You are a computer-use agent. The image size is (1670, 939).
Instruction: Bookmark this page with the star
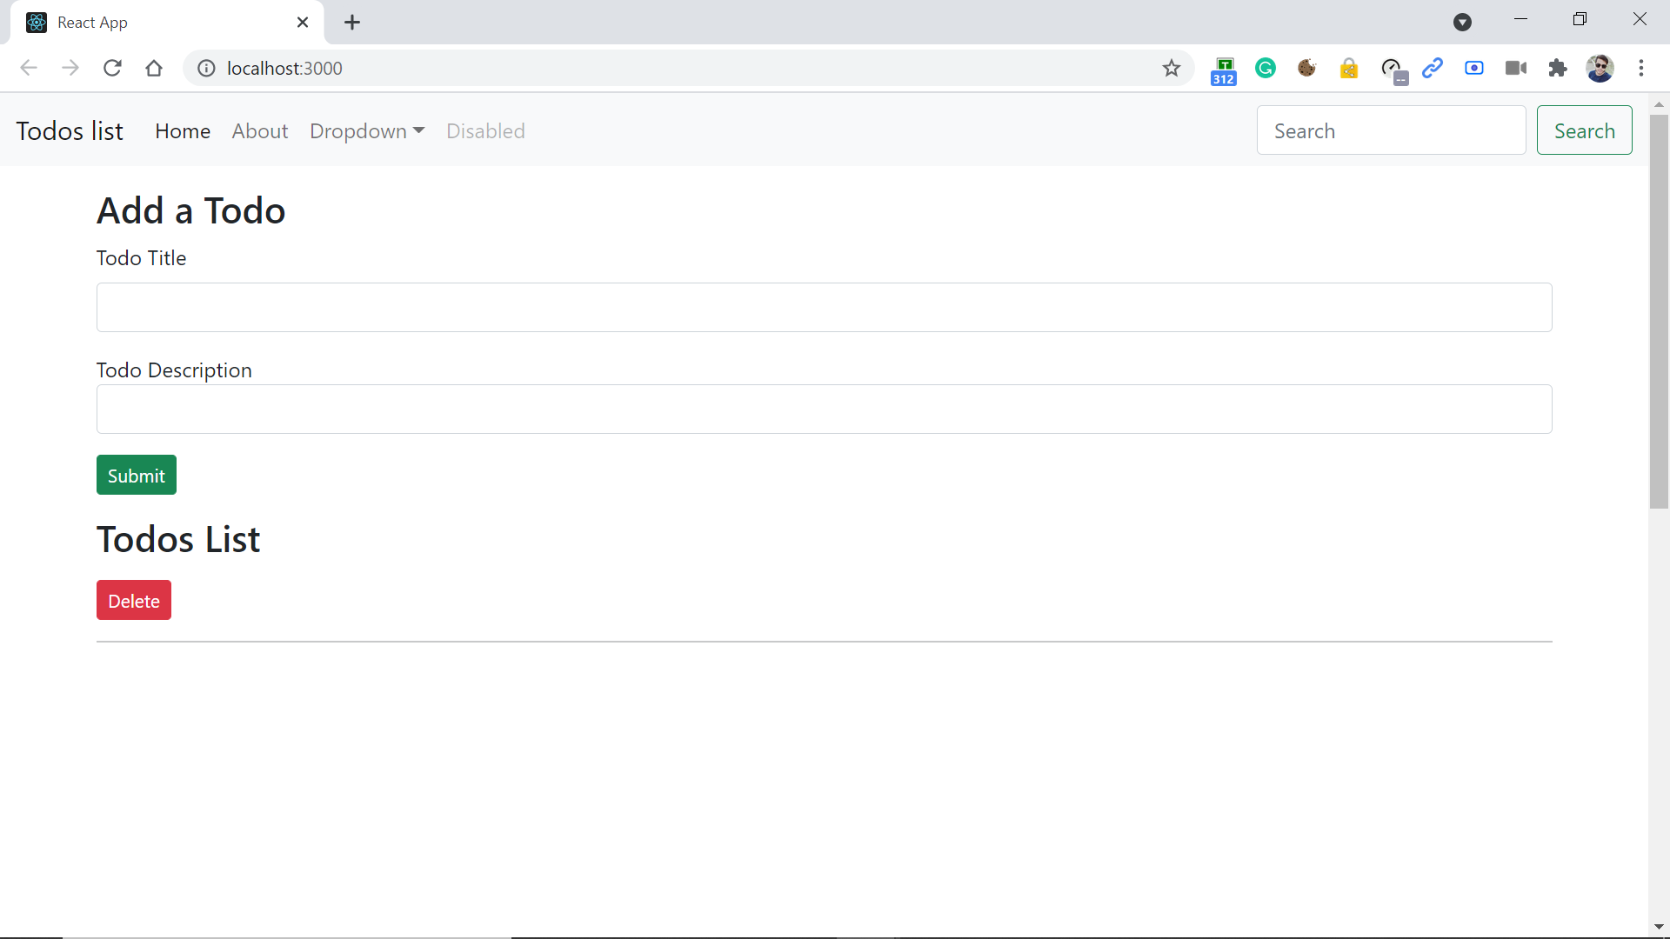point(1172,68)
